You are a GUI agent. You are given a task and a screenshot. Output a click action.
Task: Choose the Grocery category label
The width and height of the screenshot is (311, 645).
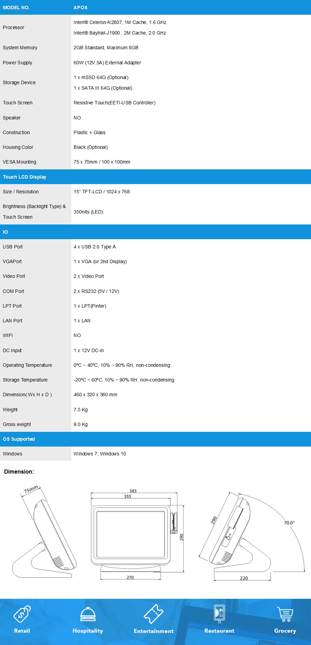[285, 631]
